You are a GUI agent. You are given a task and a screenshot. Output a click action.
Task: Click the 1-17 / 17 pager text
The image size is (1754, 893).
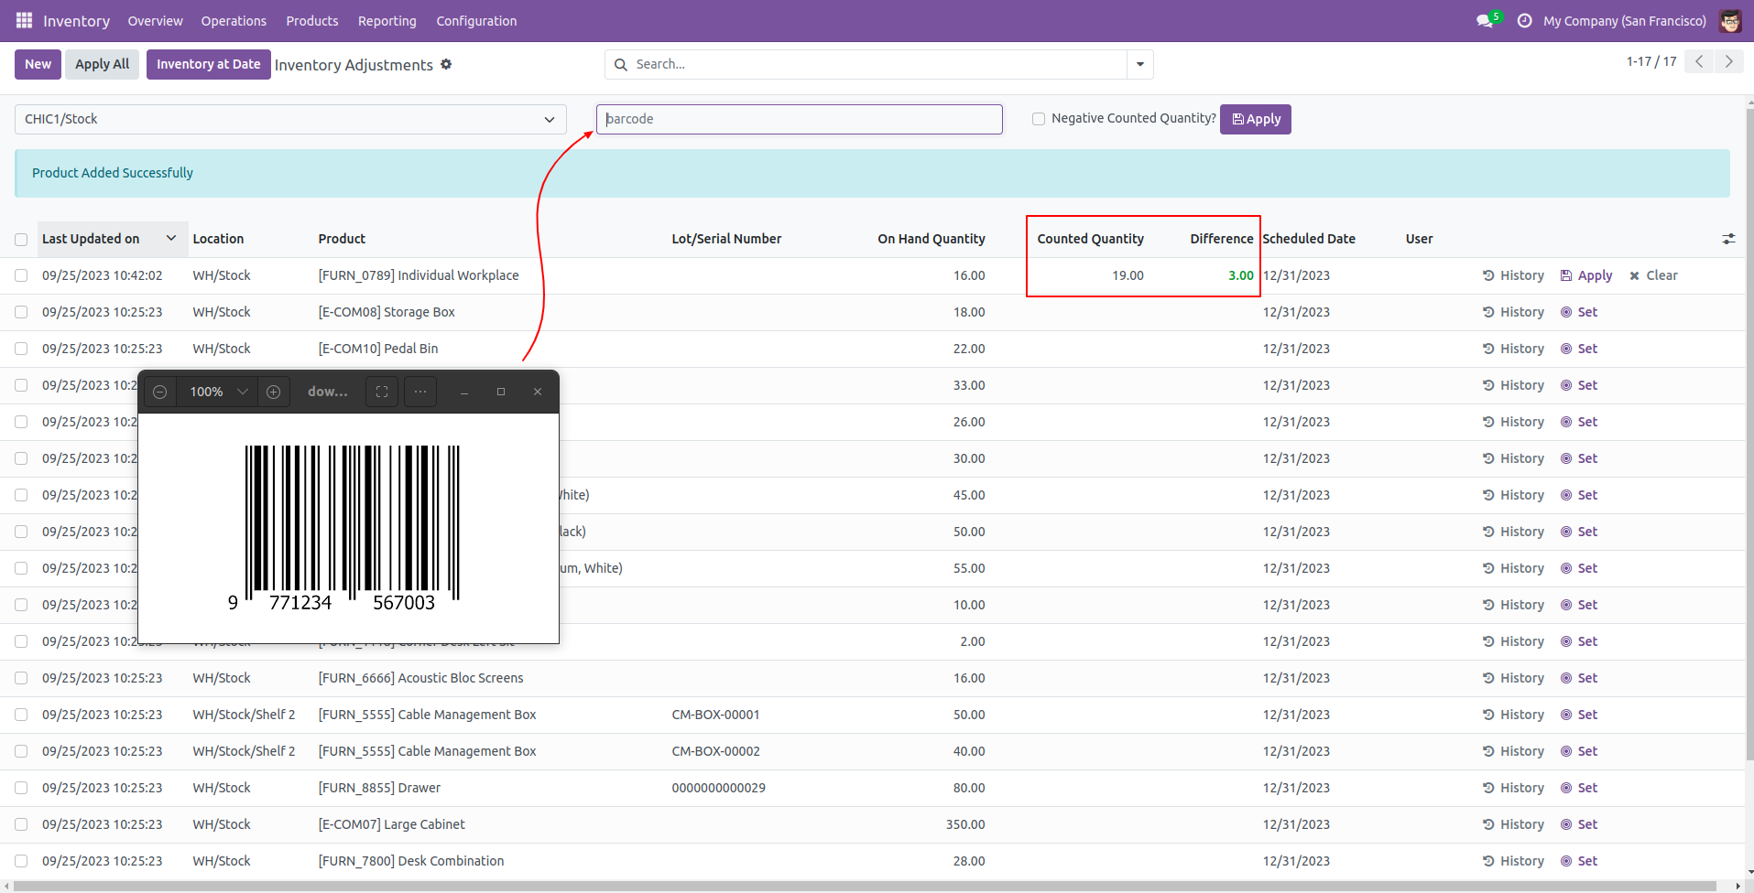(x=1651, y=61)
